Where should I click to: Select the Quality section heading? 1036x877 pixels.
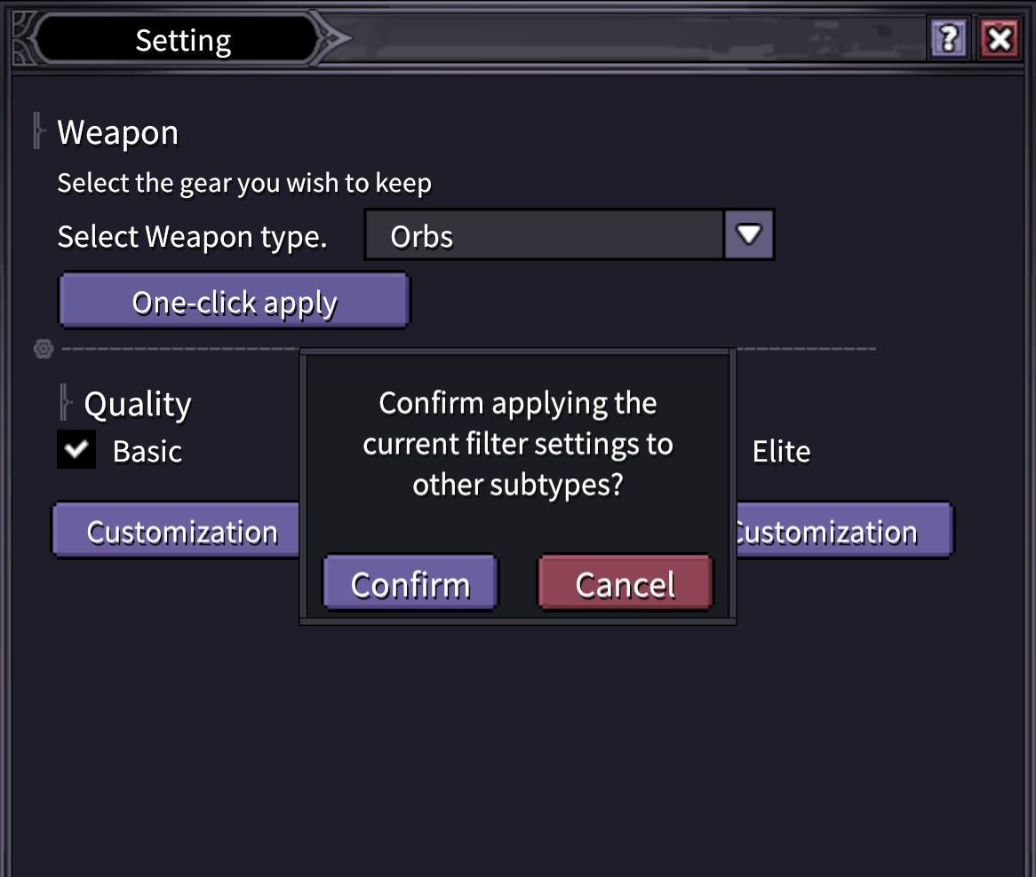(138, 405)
